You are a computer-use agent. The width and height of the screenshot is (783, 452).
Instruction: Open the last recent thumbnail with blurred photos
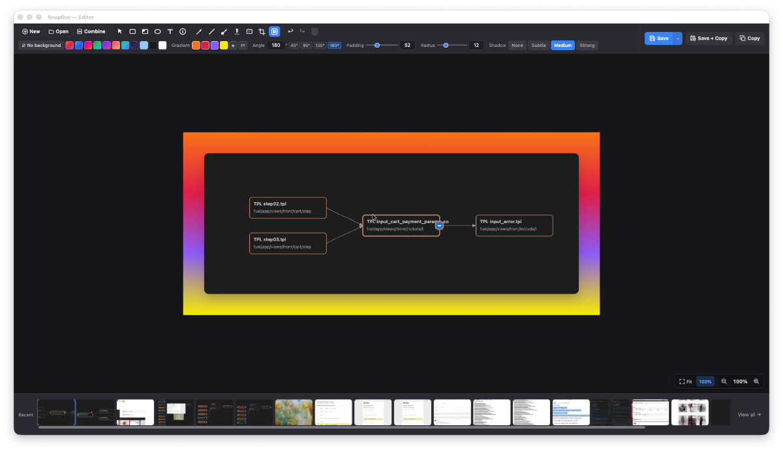click(690, 413)
